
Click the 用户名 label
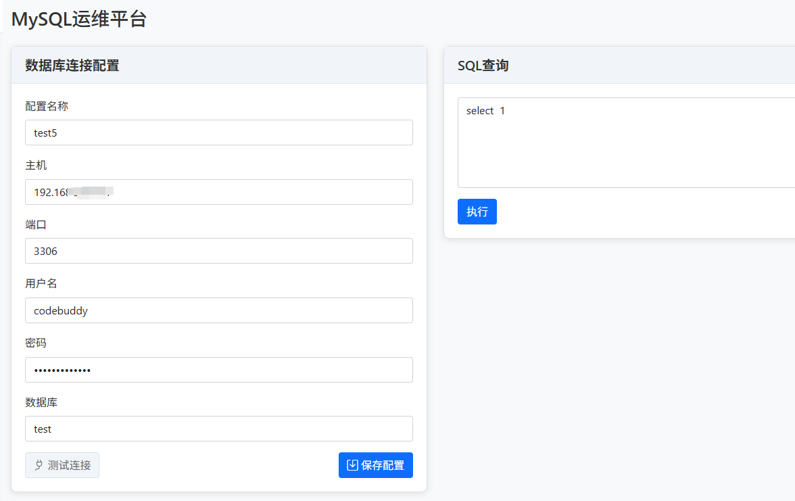click(x=41, y=283)
